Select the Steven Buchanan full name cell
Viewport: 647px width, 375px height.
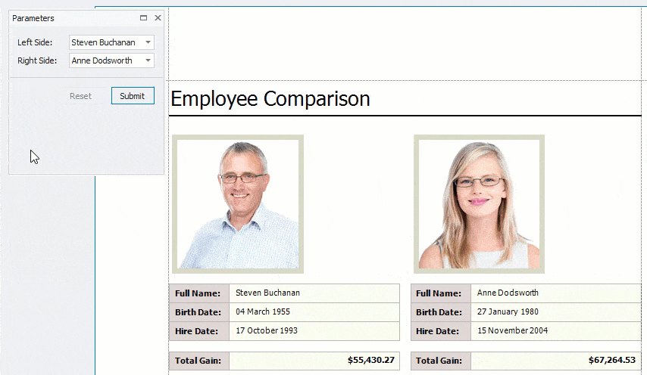pos(314,293)
